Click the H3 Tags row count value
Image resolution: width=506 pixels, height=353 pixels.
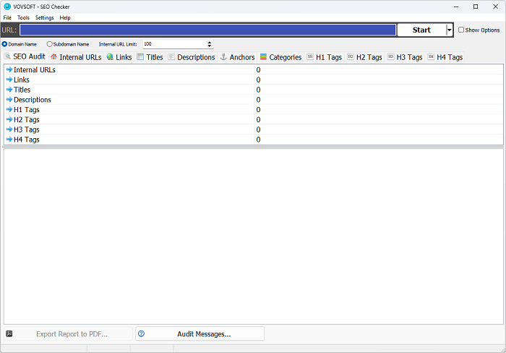click(258, 129)
